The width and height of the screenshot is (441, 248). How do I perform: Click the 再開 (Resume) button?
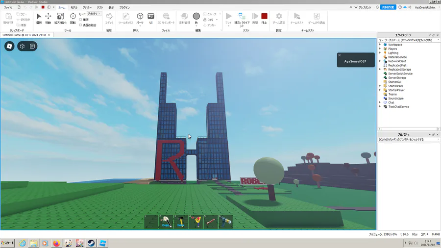[255, 19]
